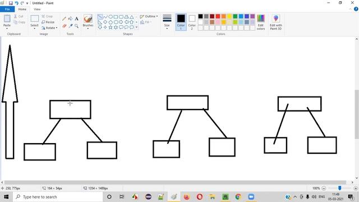Open Edit with Paint 3D

tap(275, 22)
